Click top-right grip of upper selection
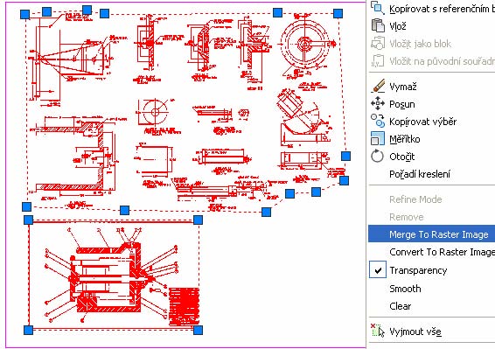The image size is (495, 349). pos(338,14)
